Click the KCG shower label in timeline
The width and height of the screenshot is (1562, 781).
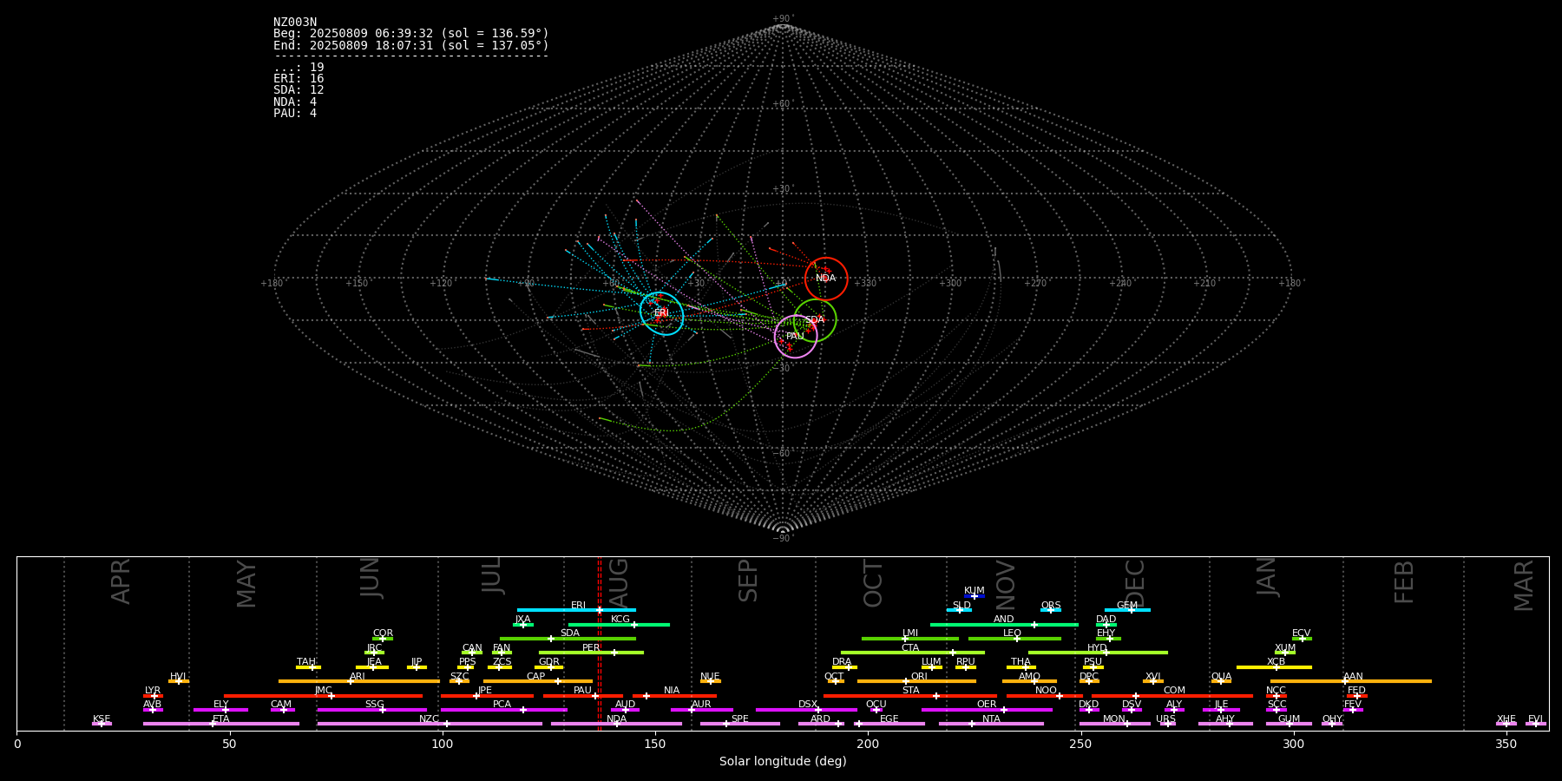[x=620, y=620]
